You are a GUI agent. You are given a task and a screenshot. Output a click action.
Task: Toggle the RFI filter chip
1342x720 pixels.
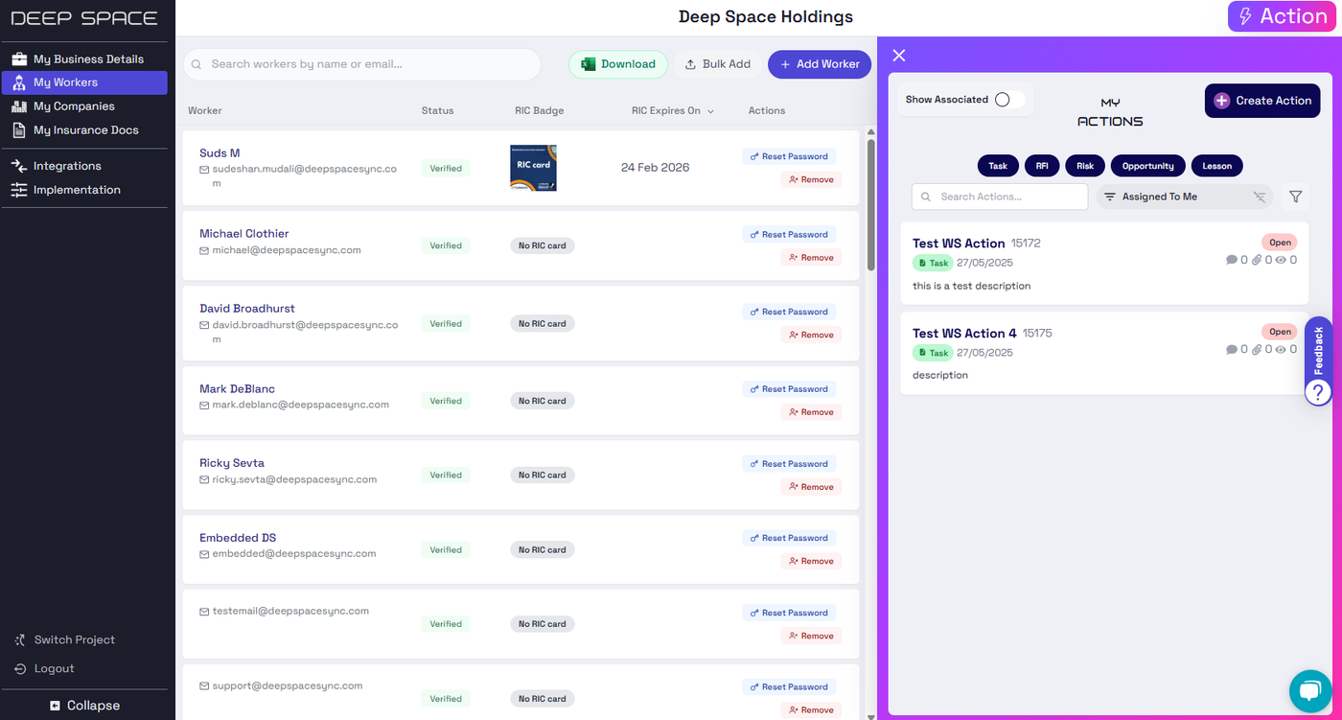(1042, 166)
